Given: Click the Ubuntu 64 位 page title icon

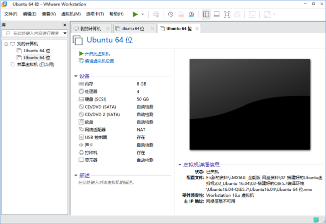Looking at the screenshot, I should point(78,40).
